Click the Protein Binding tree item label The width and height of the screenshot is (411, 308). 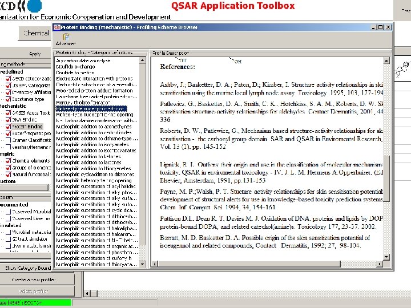click(27, 127)
